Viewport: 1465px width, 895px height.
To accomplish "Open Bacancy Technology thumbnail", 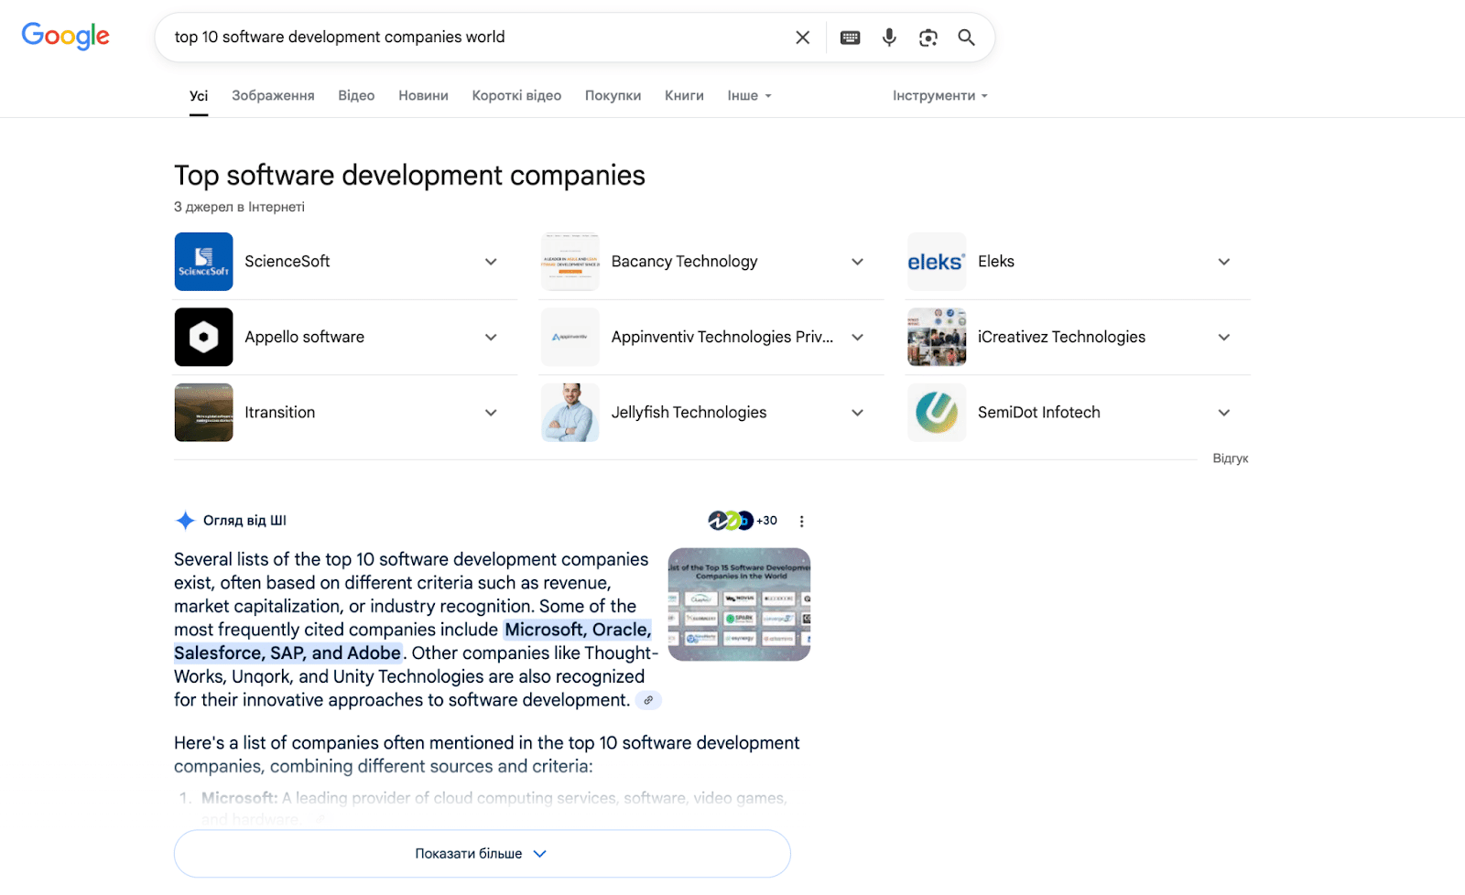I will (x=570, y=262).
